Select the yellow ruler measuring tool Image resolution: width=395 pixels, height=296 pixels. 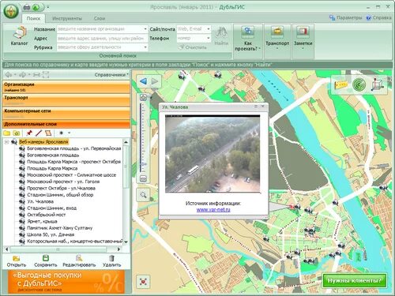coord(341,84)
